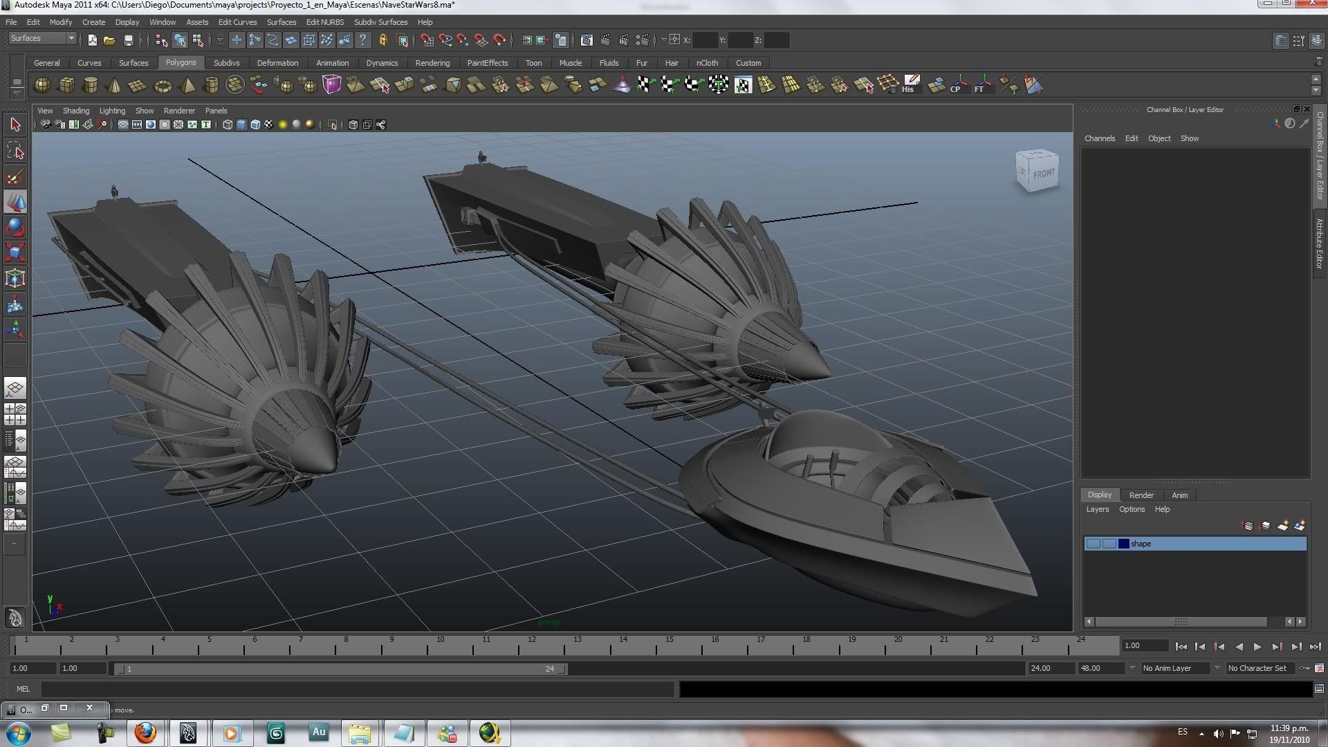Click the His shelf icon
The width and height of the screenshot is (1328, 747).
(x=911, y=85)
